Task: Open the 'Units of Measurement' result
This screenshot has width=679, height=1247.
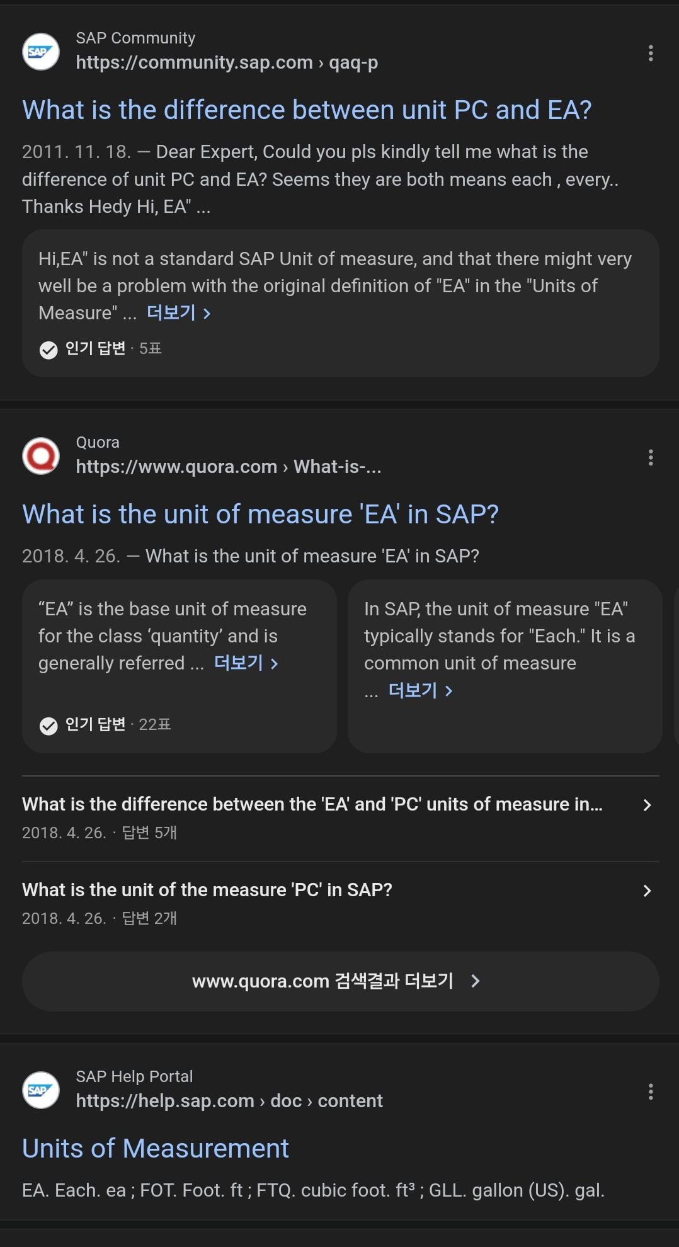Action: [156, 1149]
